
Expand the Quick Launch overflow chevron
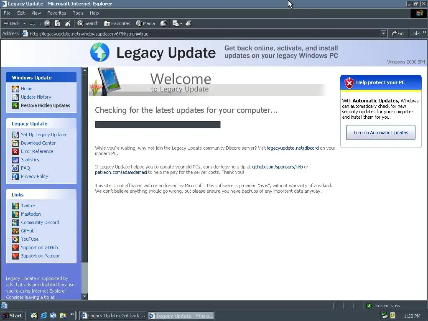click(x=72, y=314)
